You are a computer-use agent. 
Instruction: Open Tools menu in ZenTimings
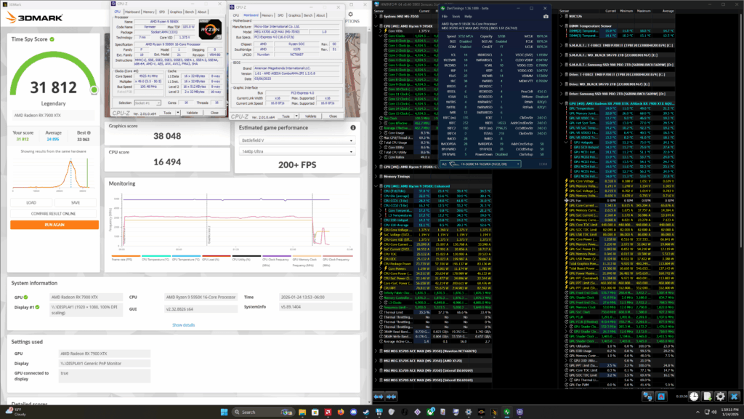tap(456, 16)
